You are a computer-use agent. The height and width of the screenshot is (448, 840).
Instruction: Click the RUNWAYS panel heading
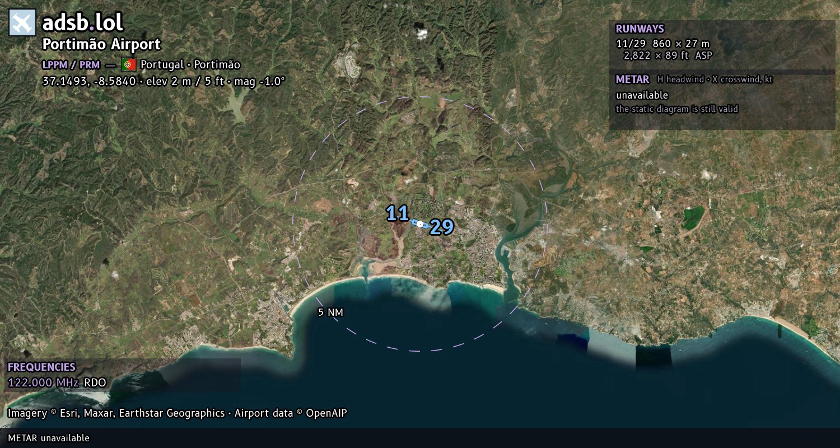click(x=640, y=29)
